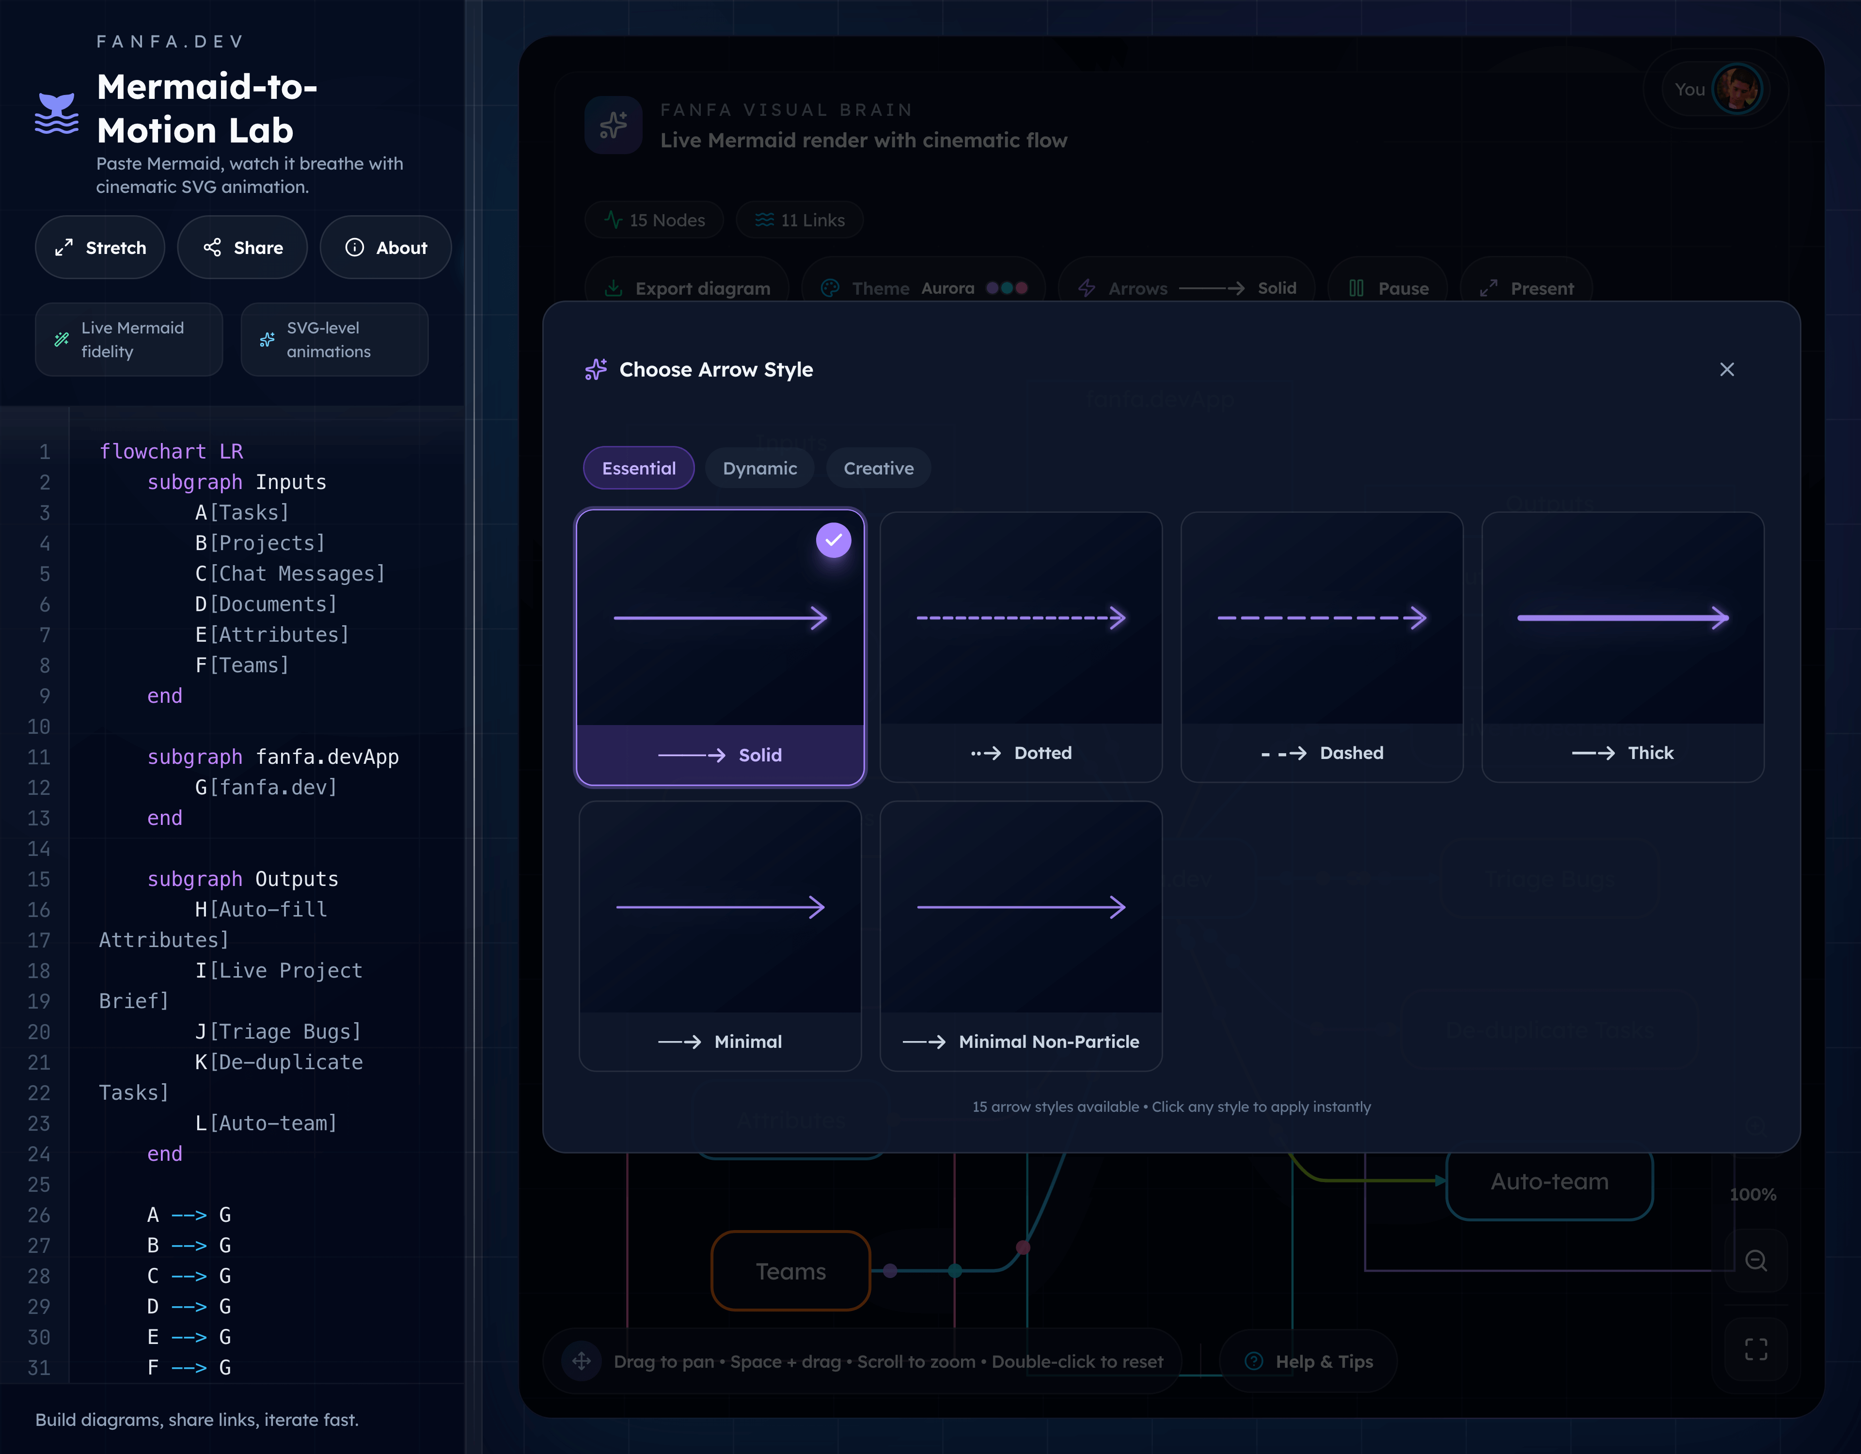
Task: Open the You profile menu
Action: click(x=1715, y=89)
